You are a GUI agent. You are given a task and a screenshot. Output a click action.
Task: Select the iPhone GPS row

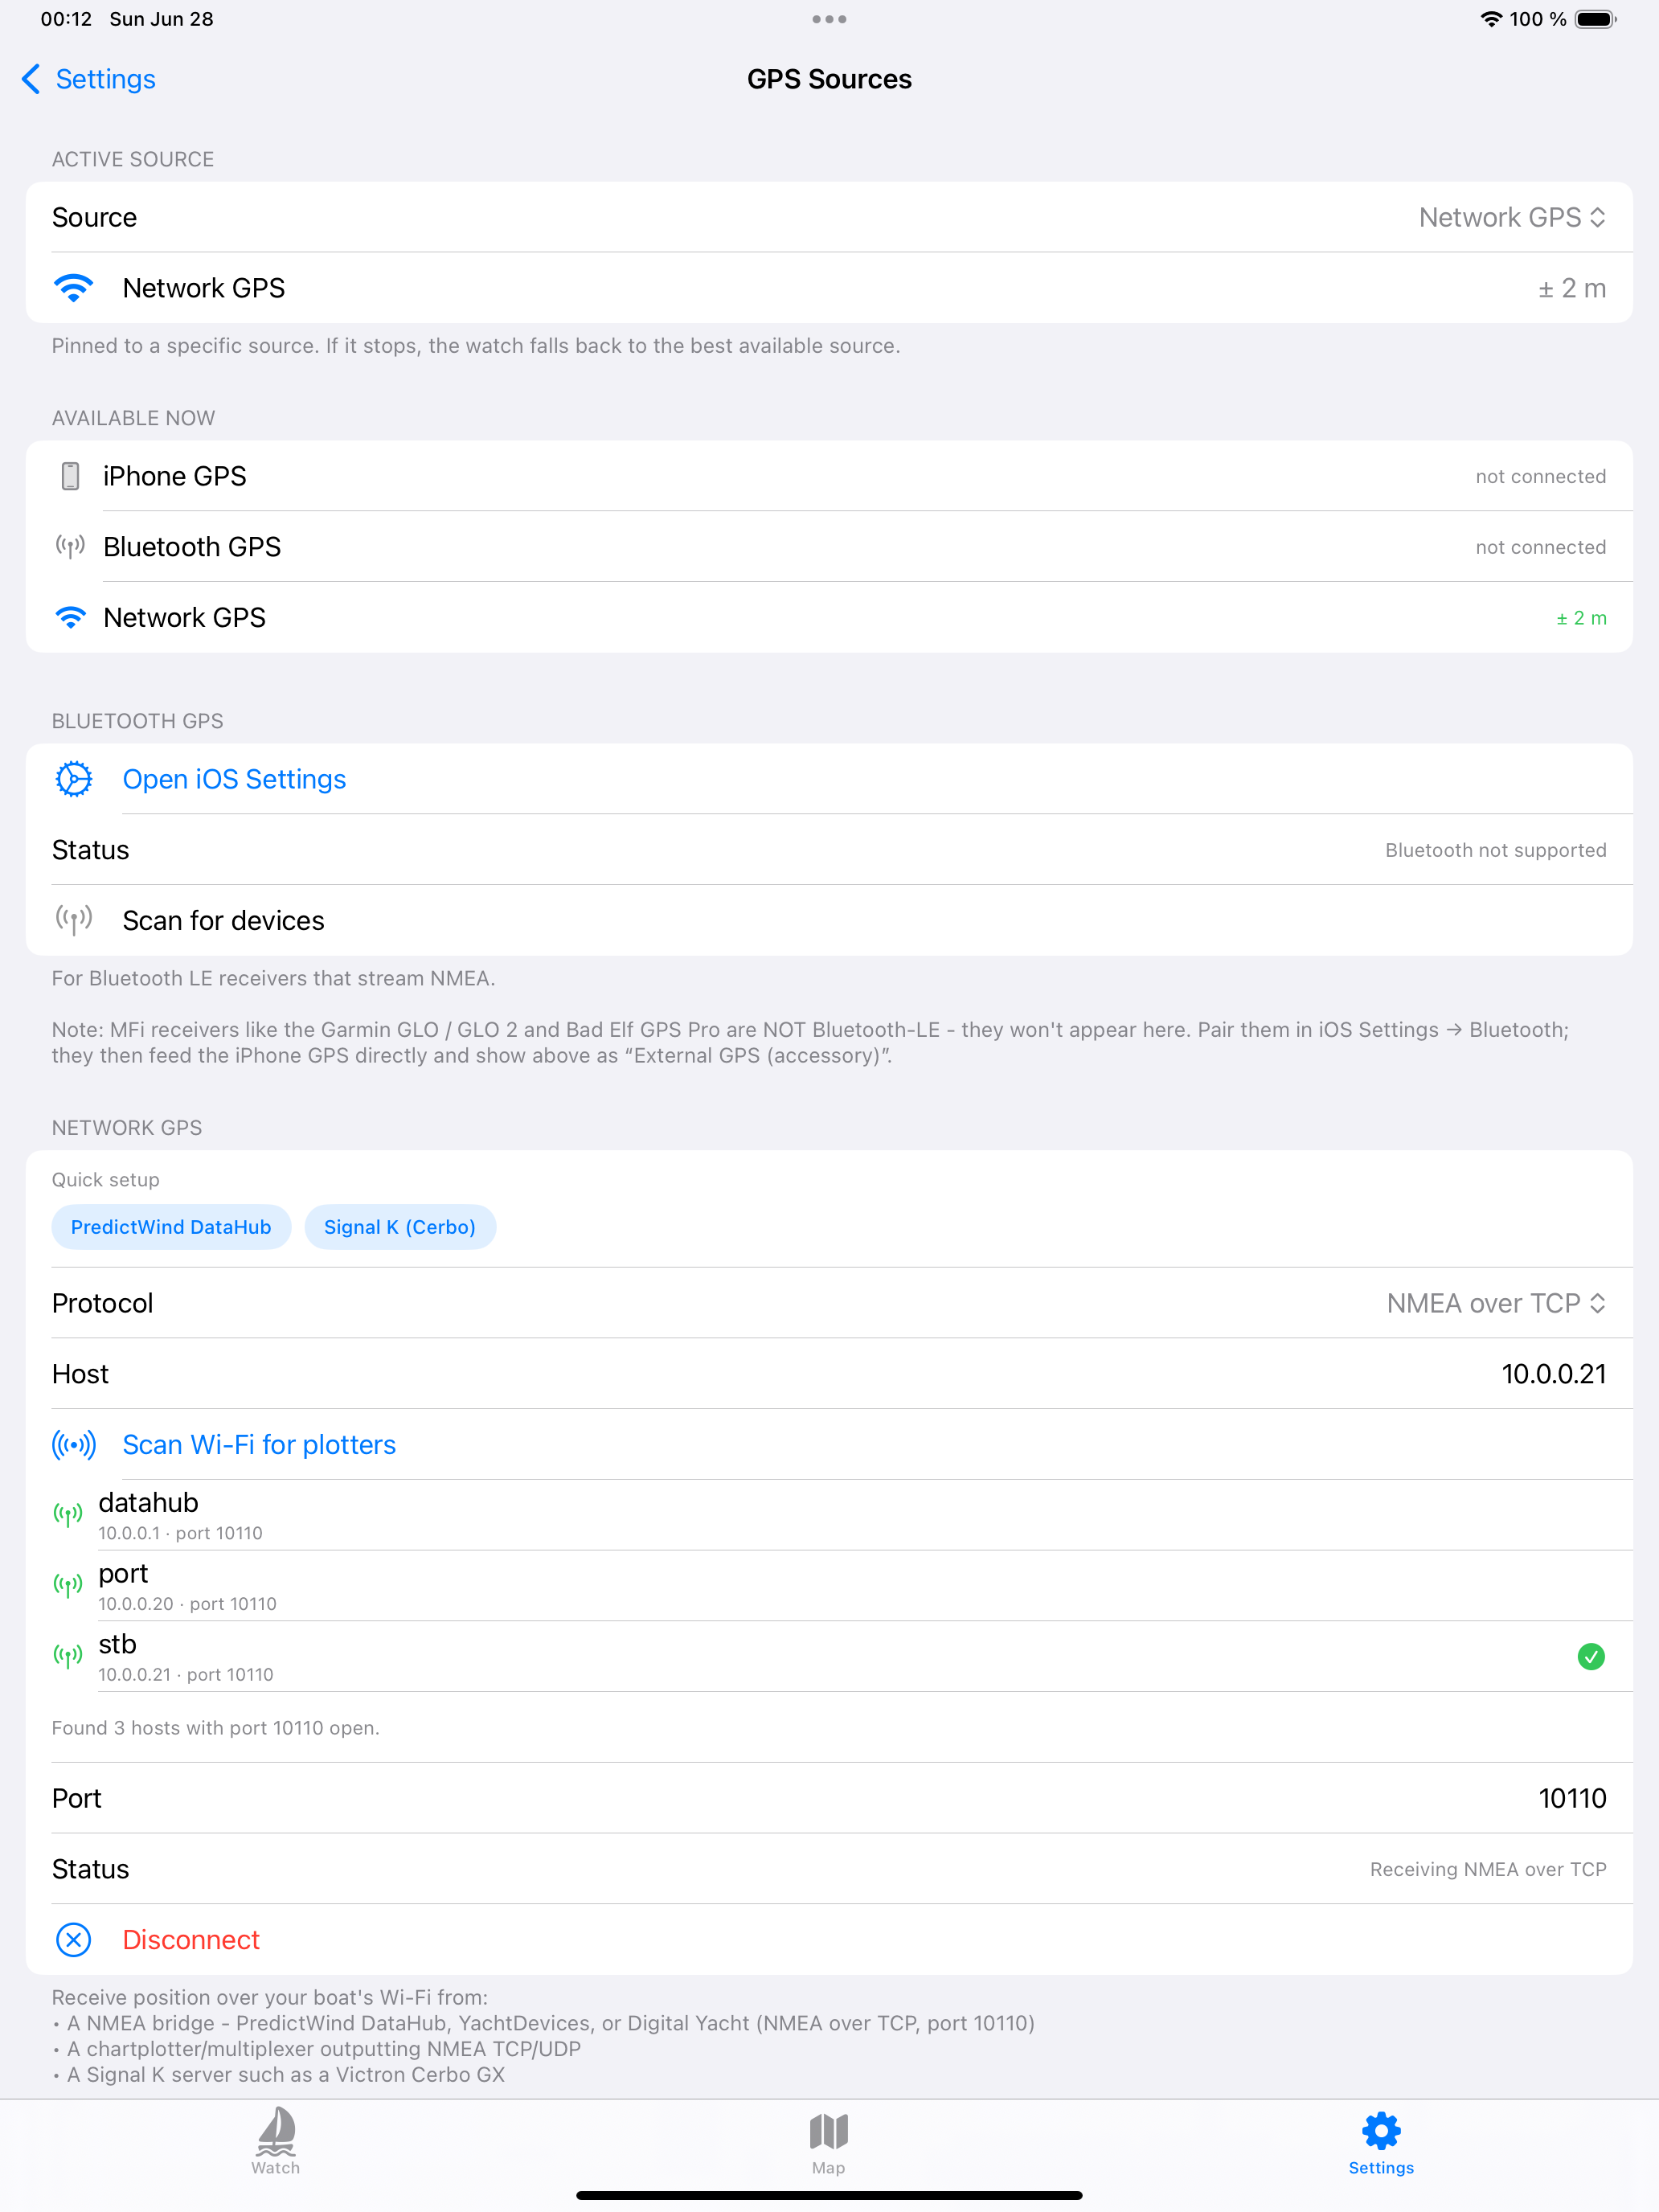coord(829,476)
